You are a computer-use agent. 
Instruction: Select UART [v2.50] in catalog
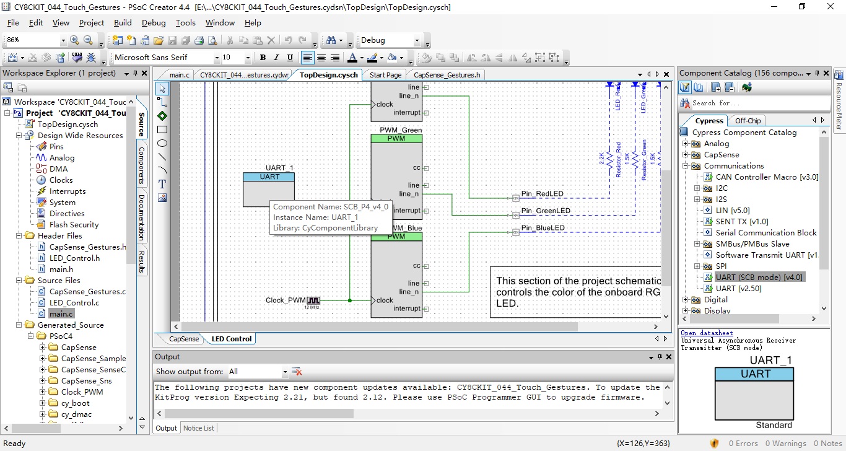[739, 289]
